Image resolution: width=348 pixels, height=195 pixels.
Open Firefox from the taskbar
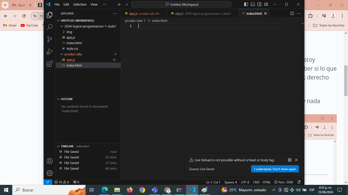[x=130, y=190]
